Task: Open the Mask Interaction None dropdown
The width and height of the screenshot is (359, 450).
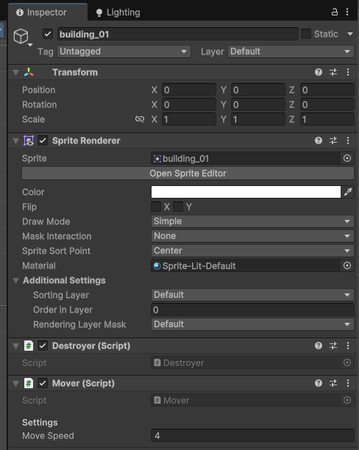Action: point(252,236)
